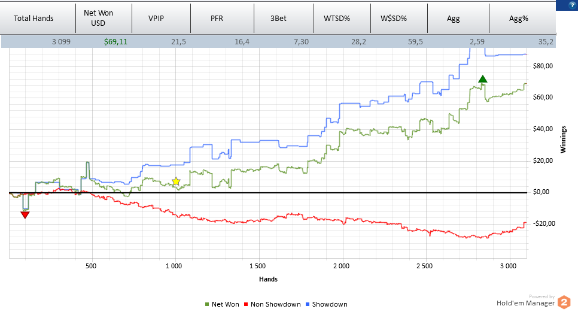578x312 pixels.
Task: Click the Hold'em Manager 2 logo
Action: pos(564,302)
